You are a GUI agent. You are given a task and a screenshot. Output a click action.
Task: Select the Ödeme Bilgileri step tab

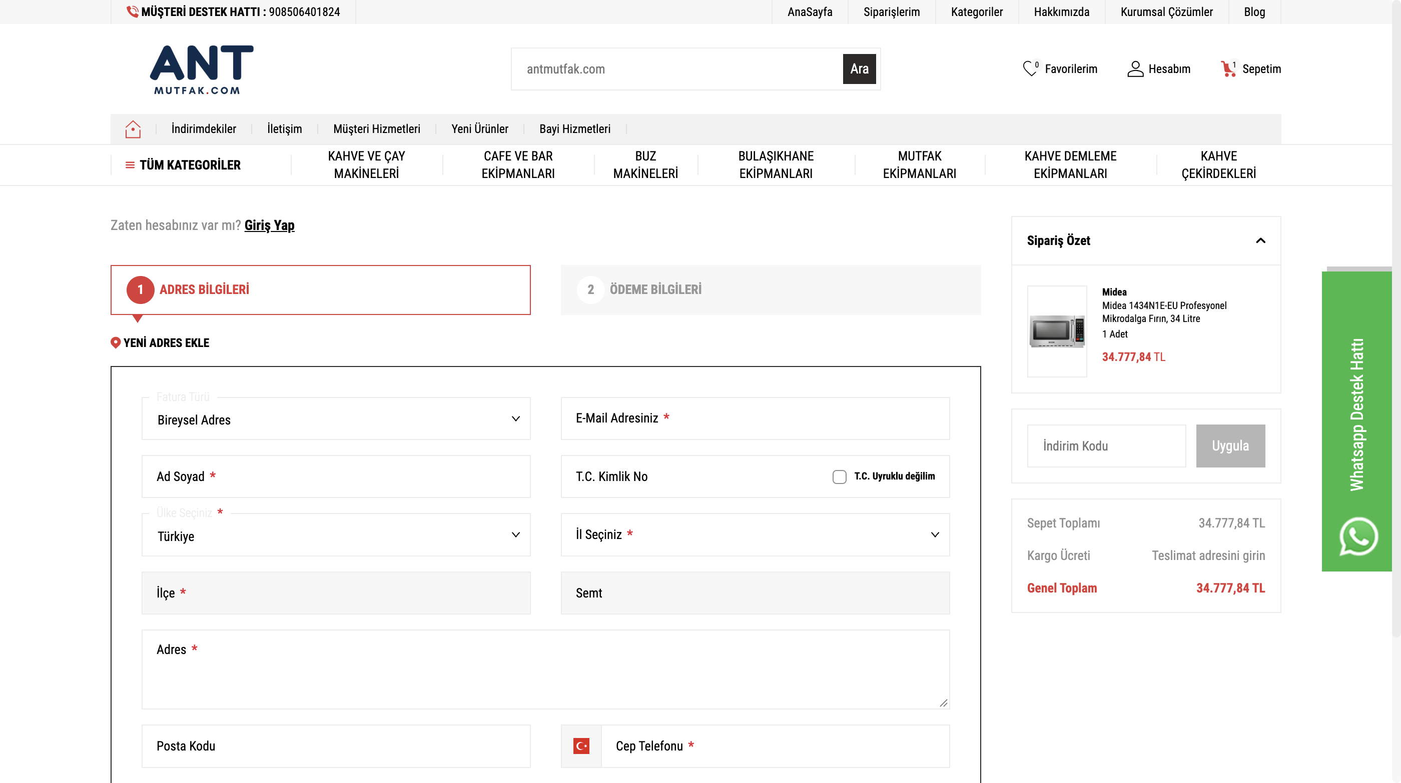(771, 289)
